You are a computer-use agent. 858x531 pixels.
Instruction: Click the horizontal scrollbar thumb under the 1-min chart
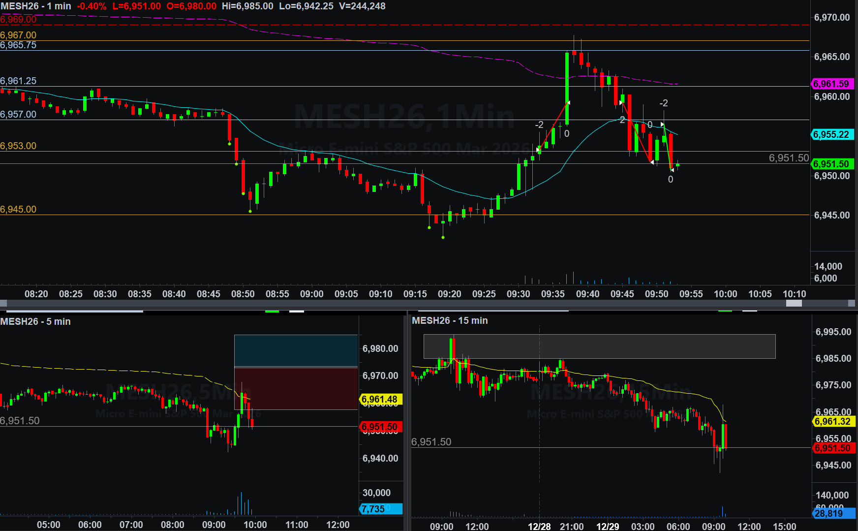[x=794, y=304]
